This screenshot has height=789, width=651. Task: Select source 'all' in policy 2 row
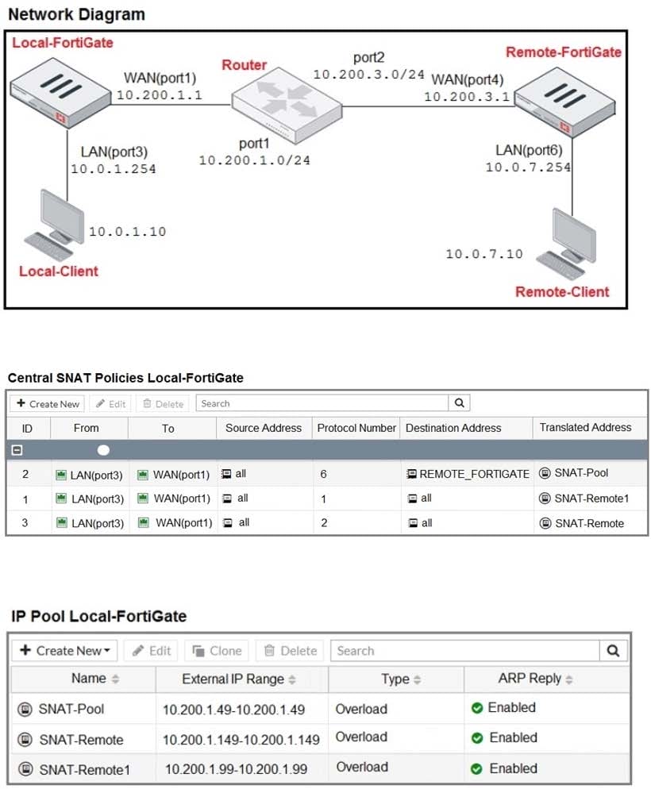(x=234, y=474)
